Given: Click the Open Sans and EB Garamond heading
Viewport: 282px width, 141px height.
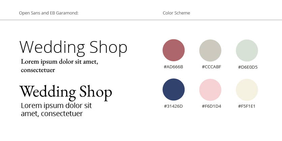Looking at the screenshot, I should pyautogui.click(x=49, y=13).
